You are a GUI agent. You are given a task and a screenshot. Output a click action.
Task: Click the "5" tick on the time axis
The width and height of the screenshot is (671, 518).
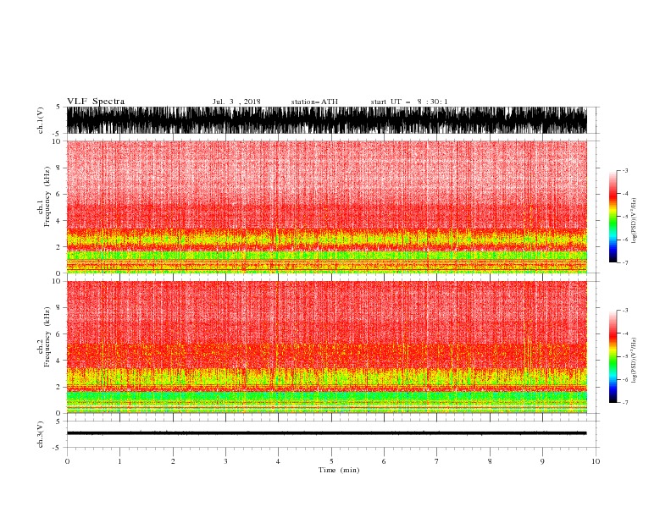(331, 461)
